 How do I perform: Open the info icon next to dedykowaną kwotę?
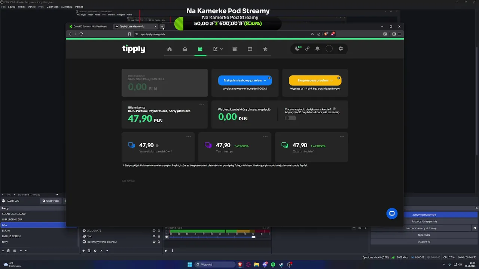(x=334, y=109)
